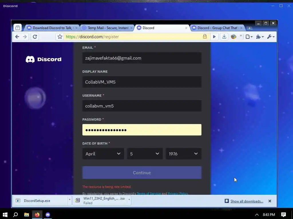
Task: Open the birth month dropdown showing April
Action: pos(103,154)
